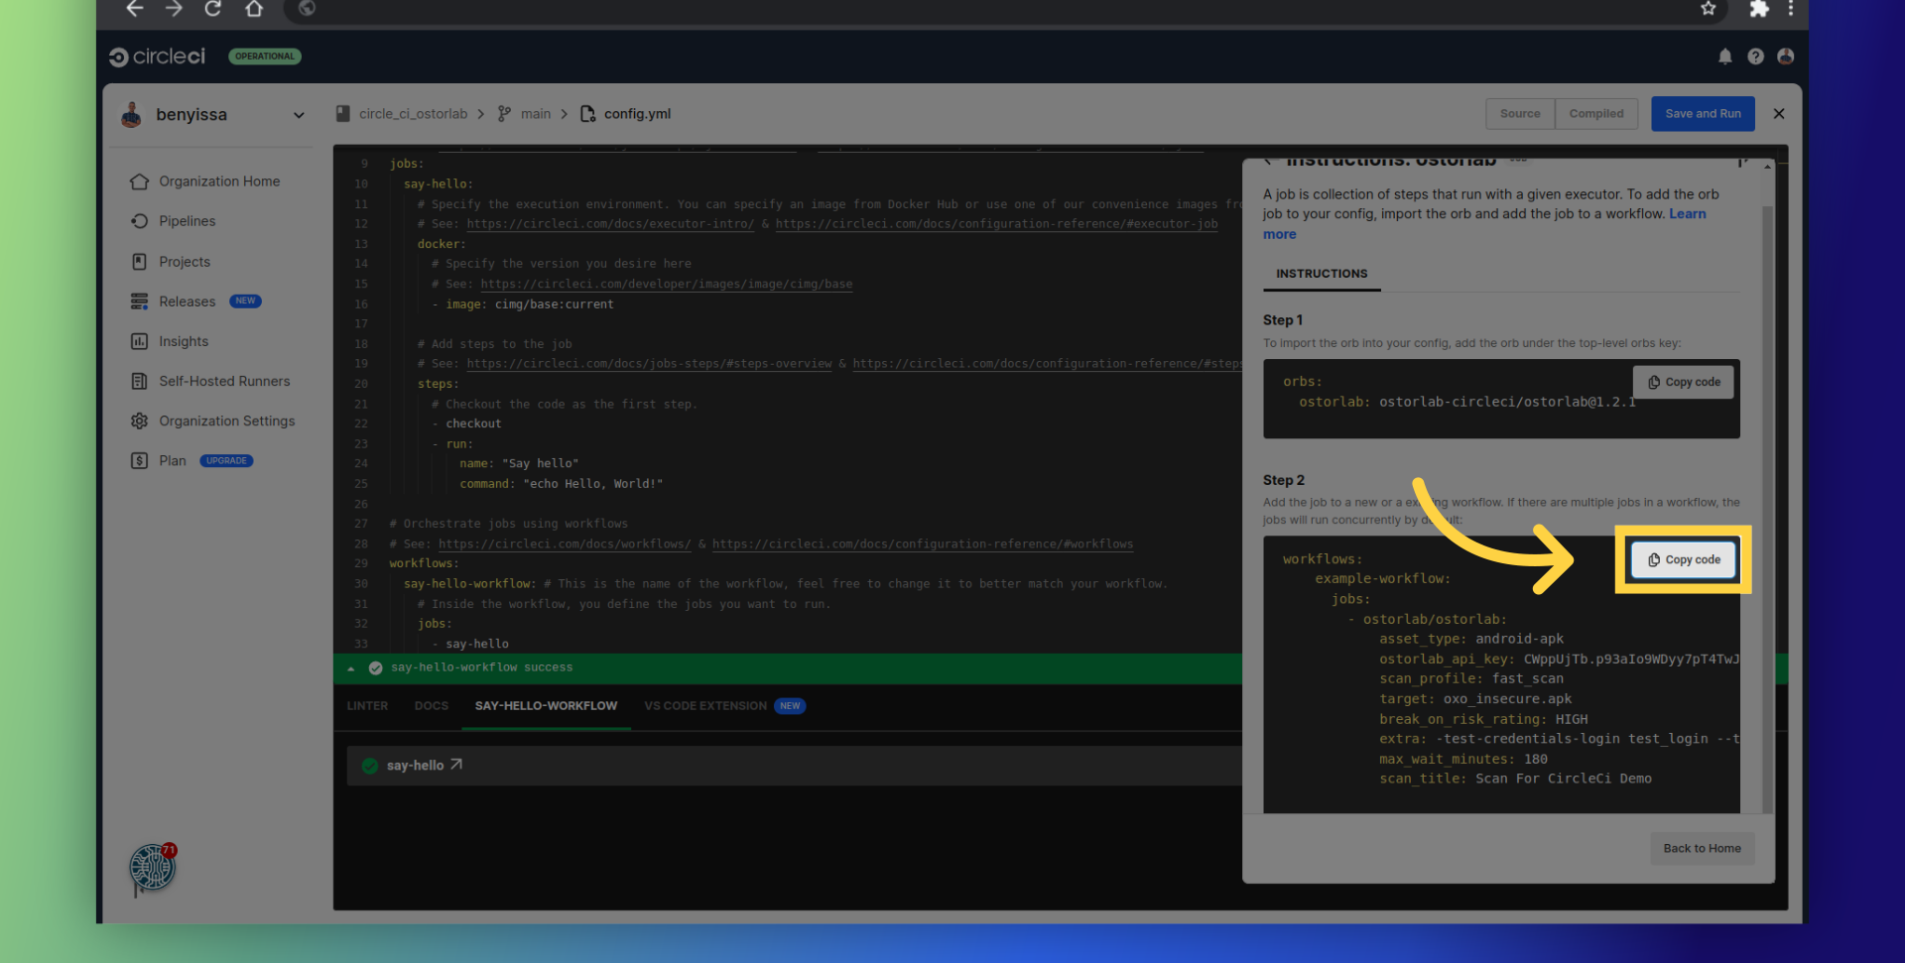Open Insights in the sidebar
This screenshot has width=1905, height=963.
coord(184,341)
